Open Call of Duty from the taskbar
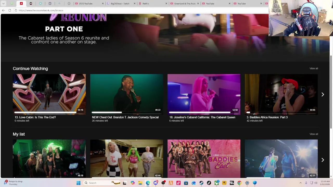Viewport: 333px width, 187px height. (x=232, y=183)
